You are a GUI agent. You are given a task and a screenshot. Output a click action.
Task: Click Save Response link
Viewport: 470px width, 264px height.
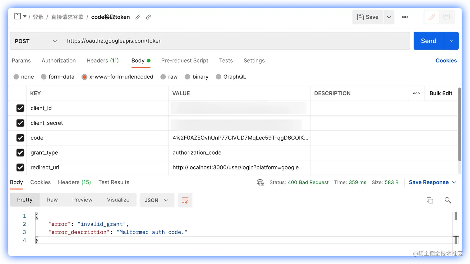(429, 182)
